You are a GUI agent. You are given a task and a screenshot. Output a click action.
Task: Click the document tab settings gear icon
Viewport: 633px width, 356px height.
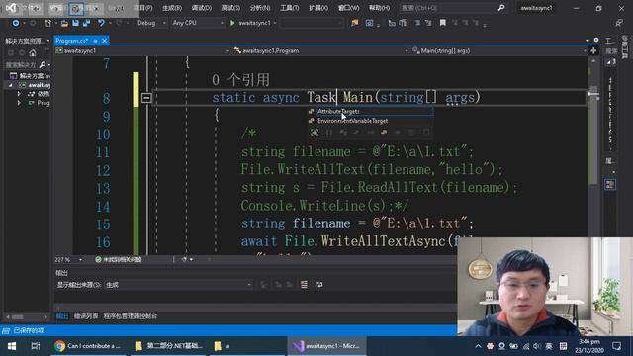(x=596, y=40)
